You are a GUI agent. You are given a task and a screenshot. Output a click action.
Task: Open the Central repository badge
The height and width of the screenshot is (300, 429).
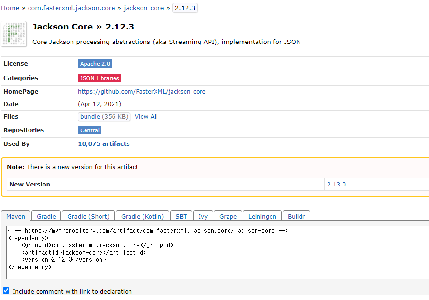(x=90, y=130)
